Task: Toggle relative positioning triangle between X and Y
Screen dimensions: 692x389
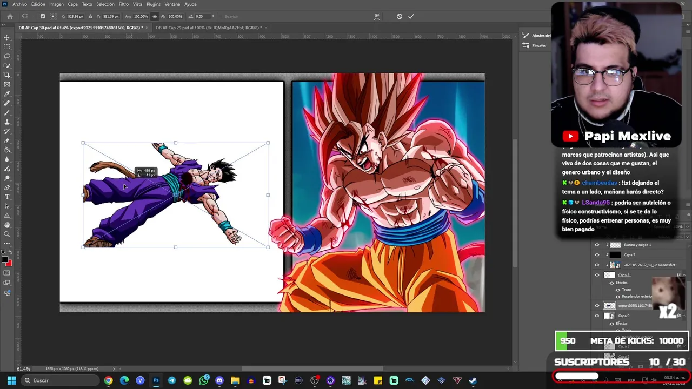Action: tap(90, 16)
